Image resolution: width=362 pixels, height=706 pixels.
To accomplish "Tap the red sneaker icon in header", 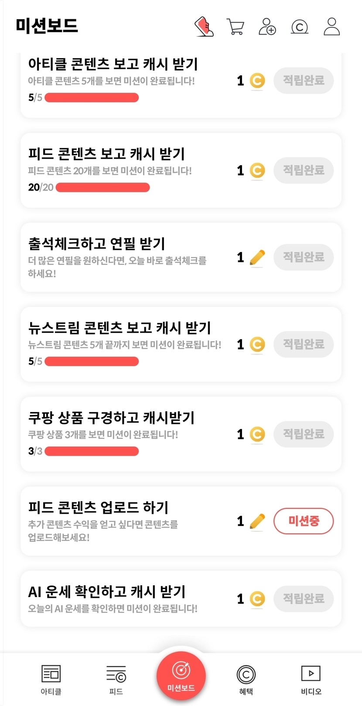I will [204, 27].
